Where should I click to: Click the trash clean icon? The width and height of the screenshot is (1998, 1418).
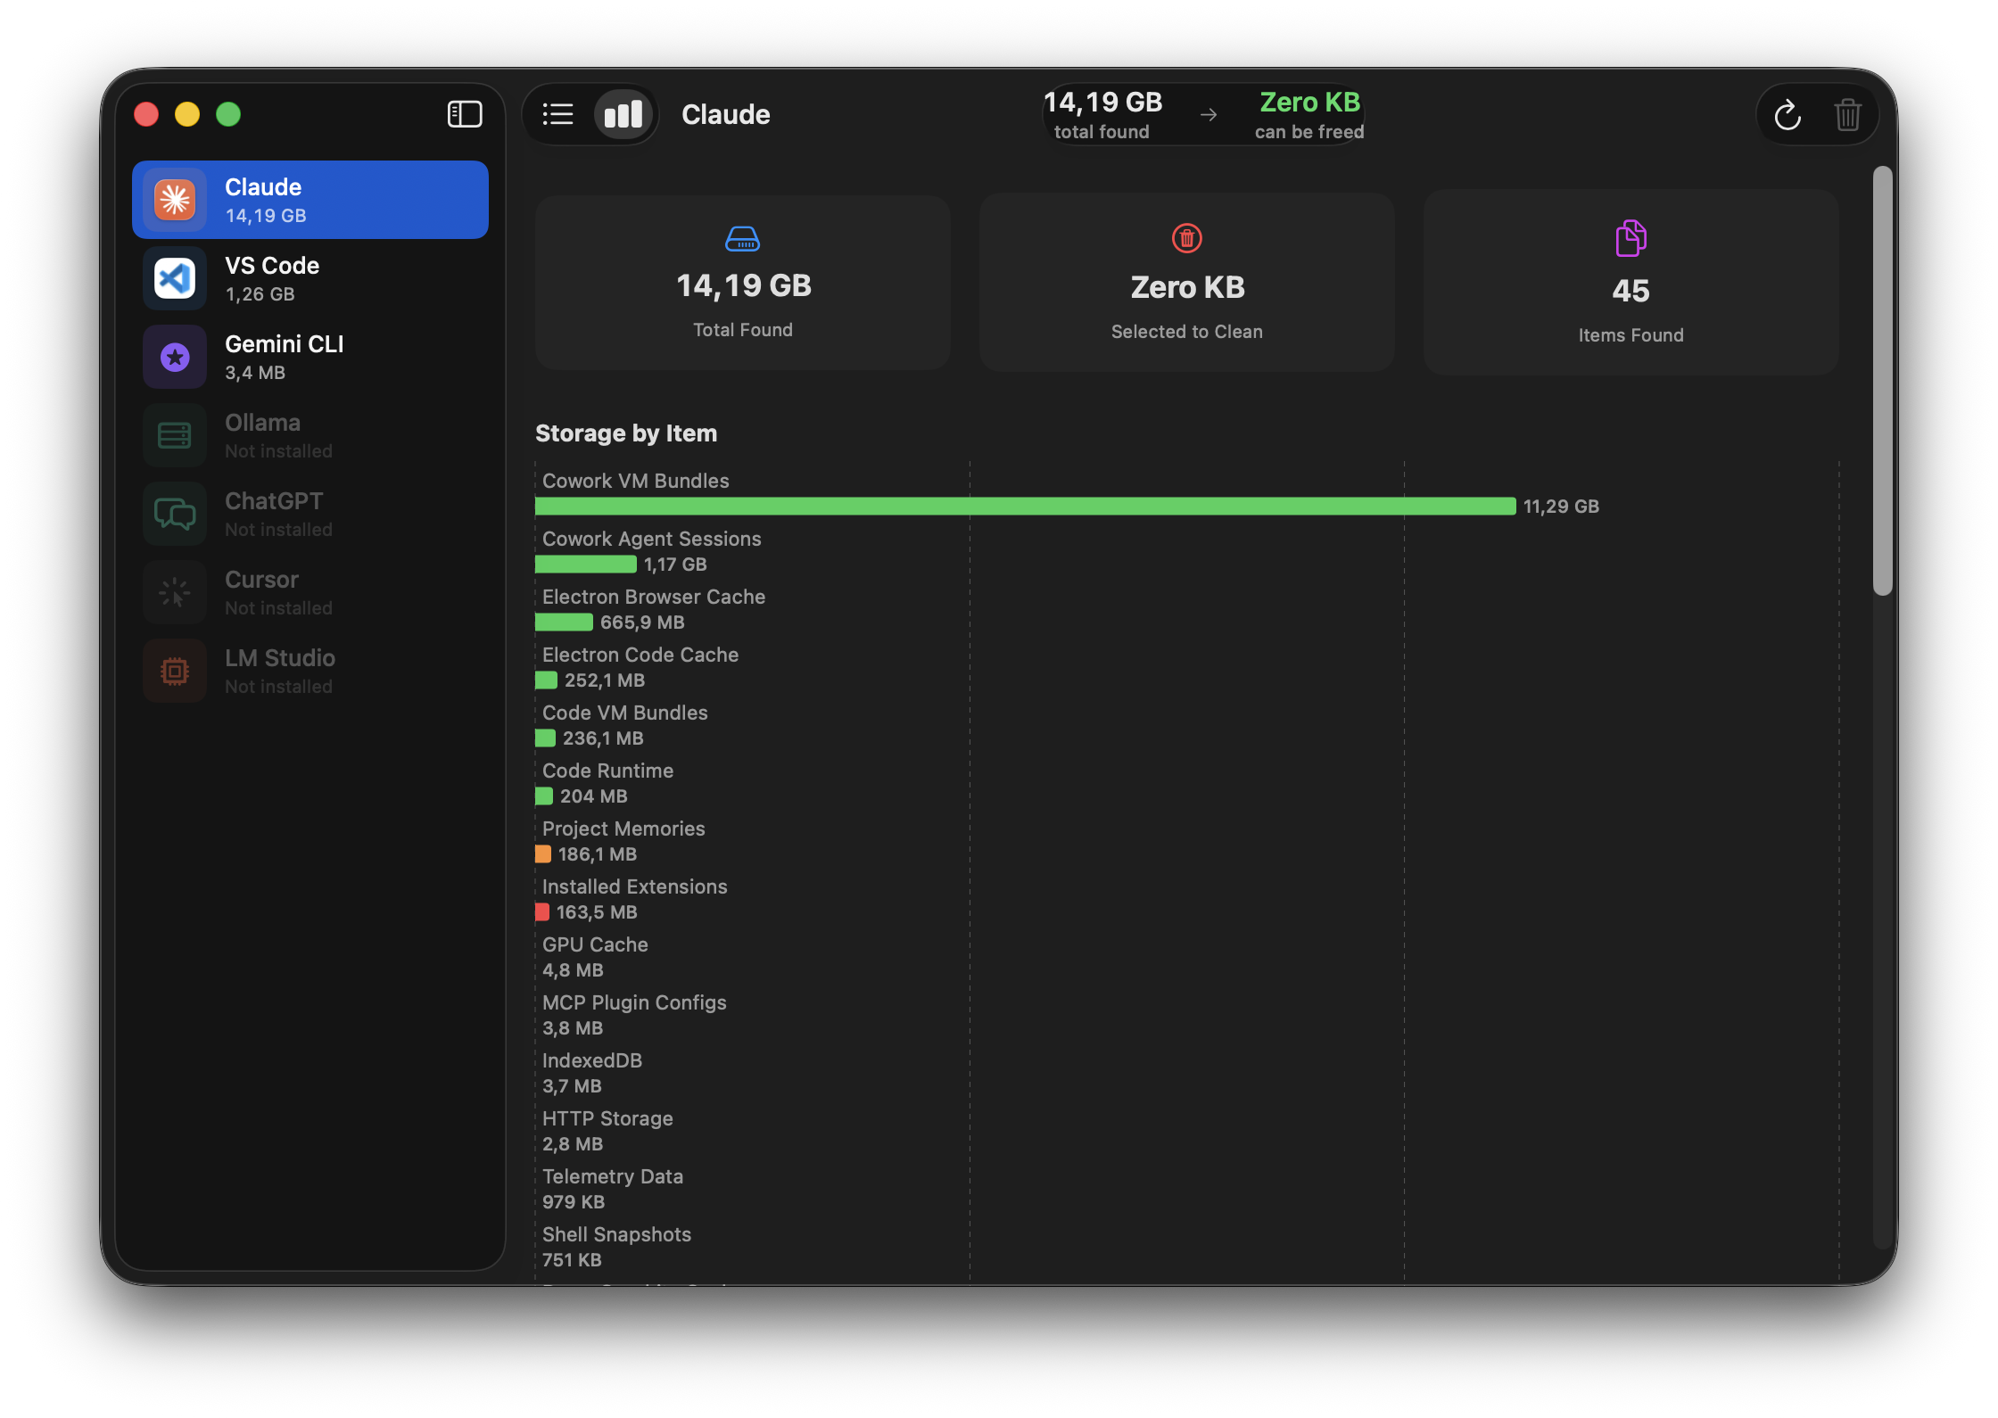coord(1847,115)
